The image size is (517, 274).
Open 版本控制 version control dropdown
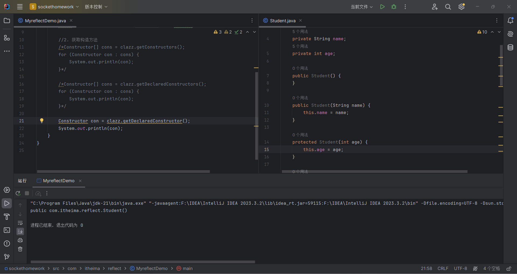tap(96, 7)
